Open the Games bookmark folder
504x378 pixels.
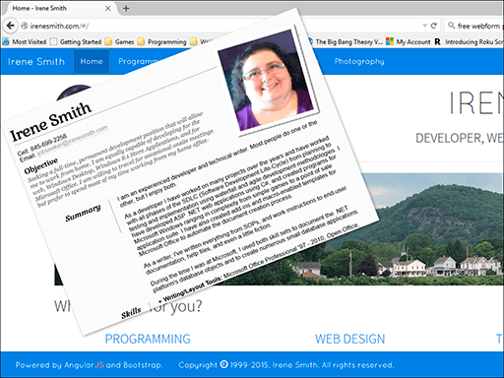point(119,41)
